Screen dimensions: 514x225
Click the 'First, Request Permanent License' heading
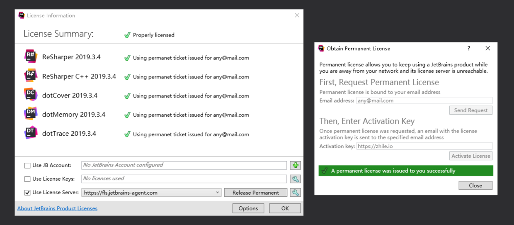coord(379,82)
